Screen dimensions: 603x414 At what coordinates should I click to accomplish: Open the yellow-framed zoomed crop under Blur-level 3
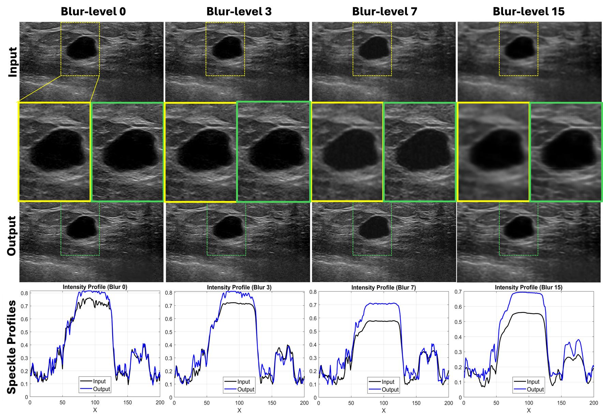coord(201,152)
